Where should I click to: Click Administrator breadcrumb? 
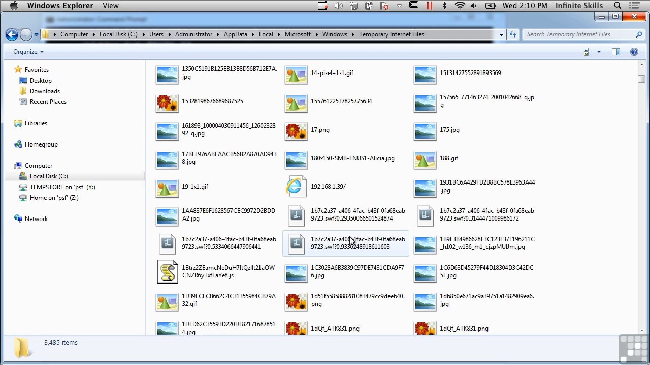tap(193, 34)
